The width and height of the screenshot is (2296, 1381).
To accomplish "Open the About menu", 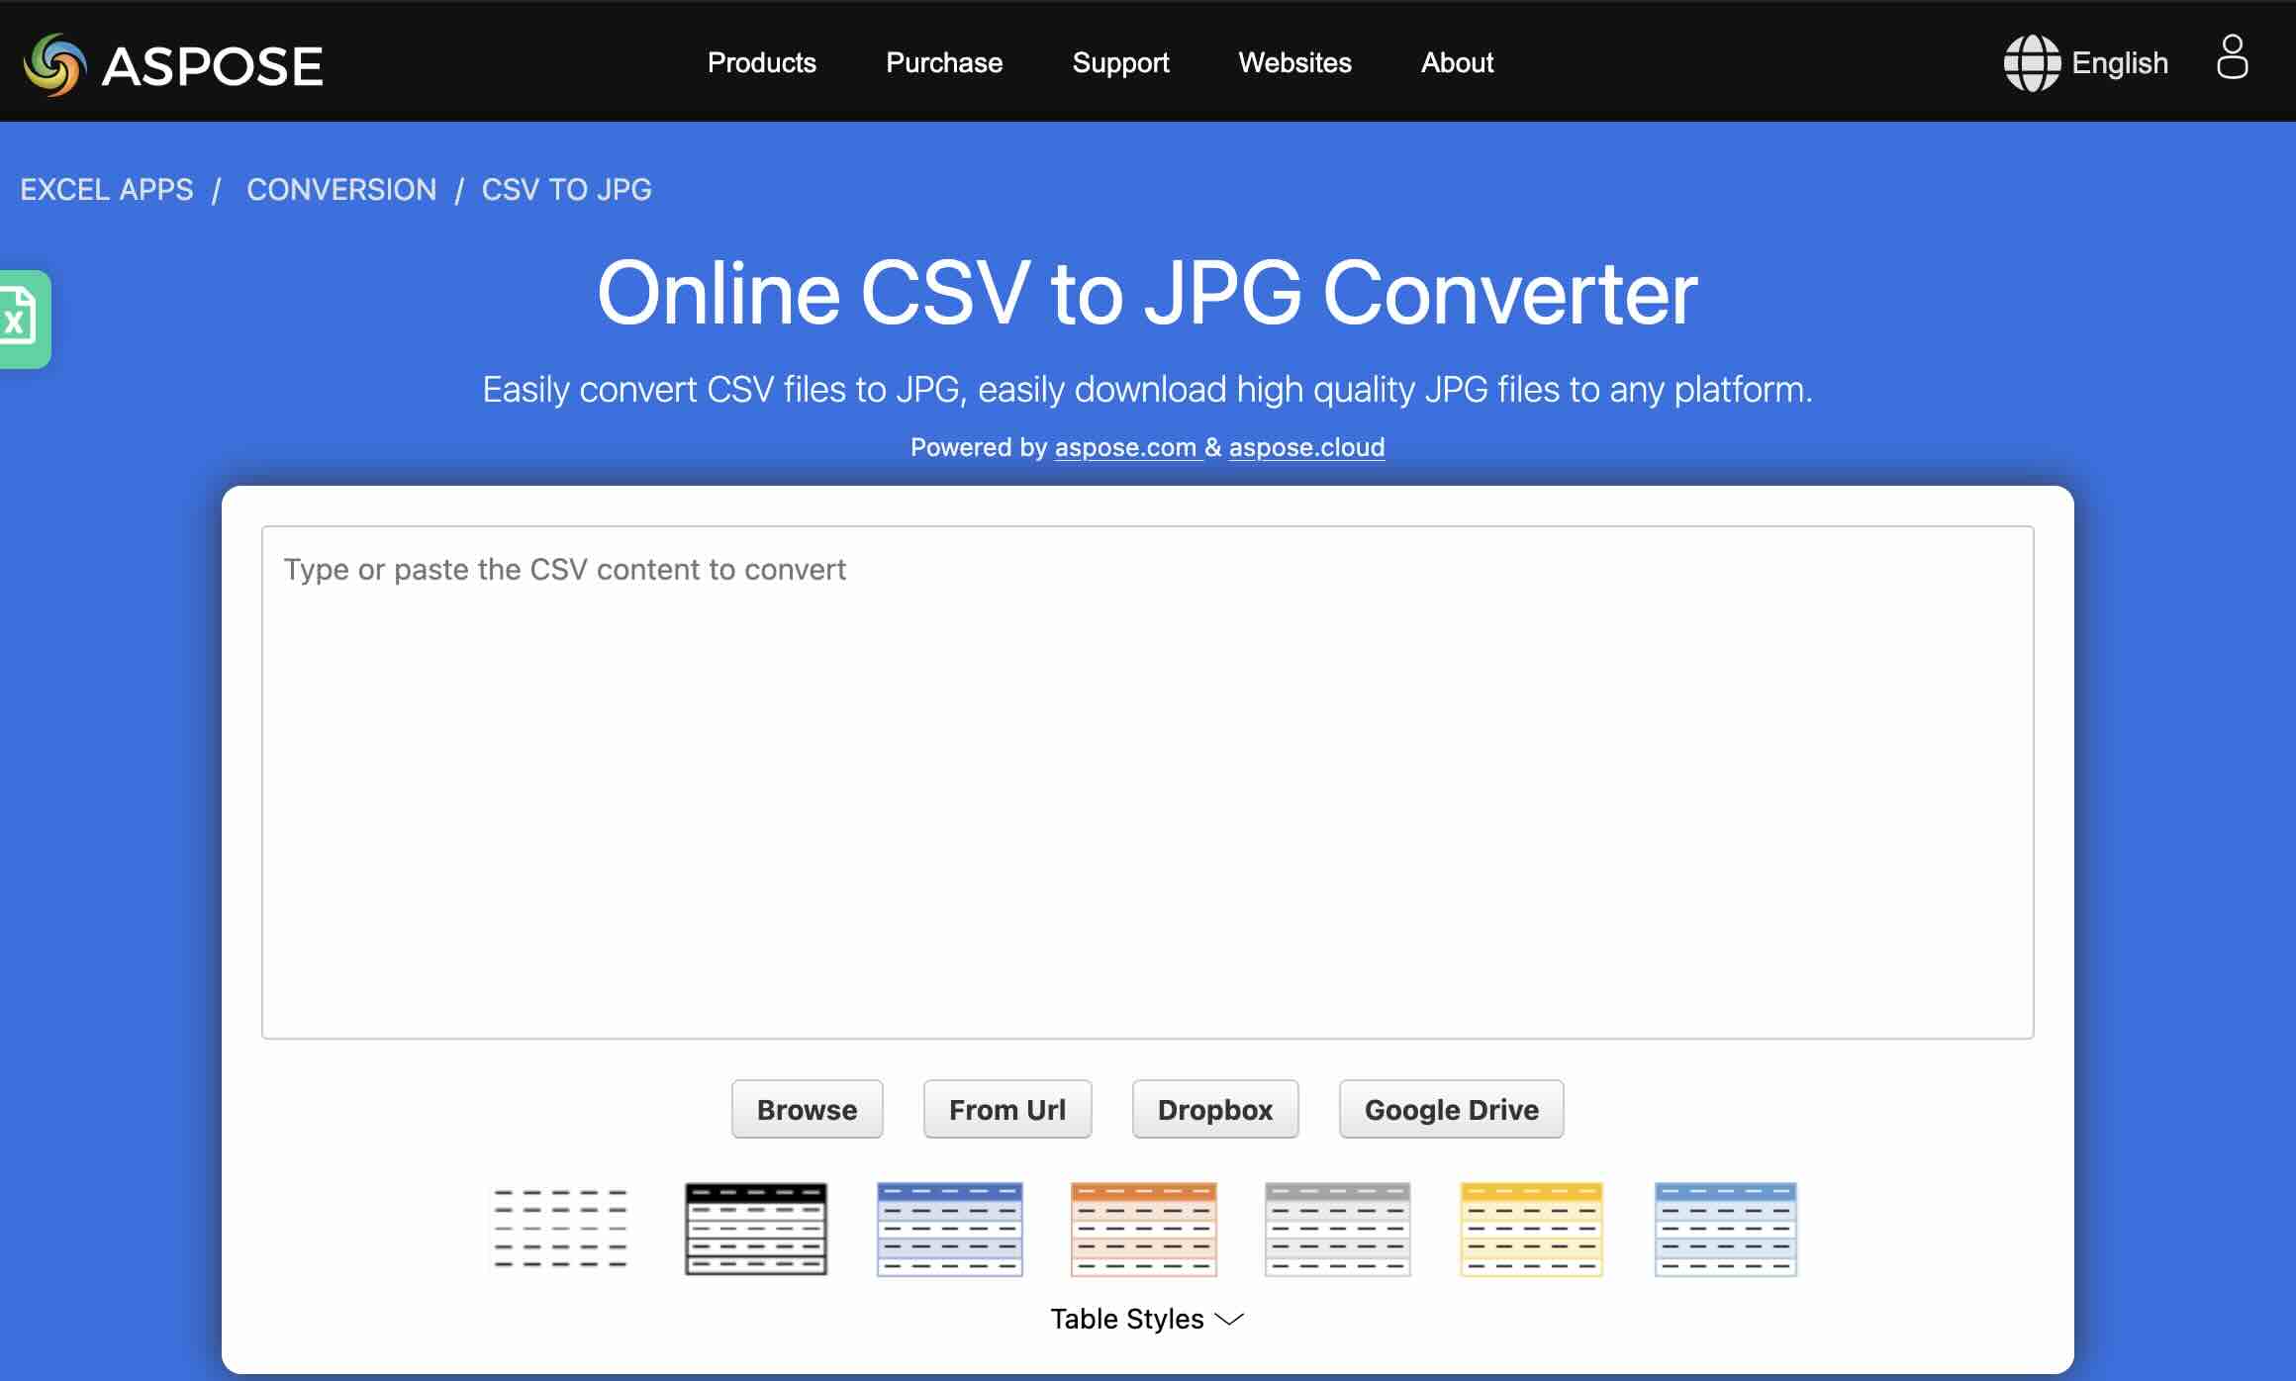I will 1458,63.
